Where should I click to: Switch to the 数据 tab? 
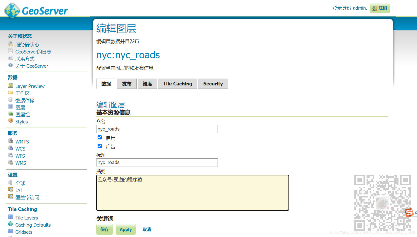106,84
